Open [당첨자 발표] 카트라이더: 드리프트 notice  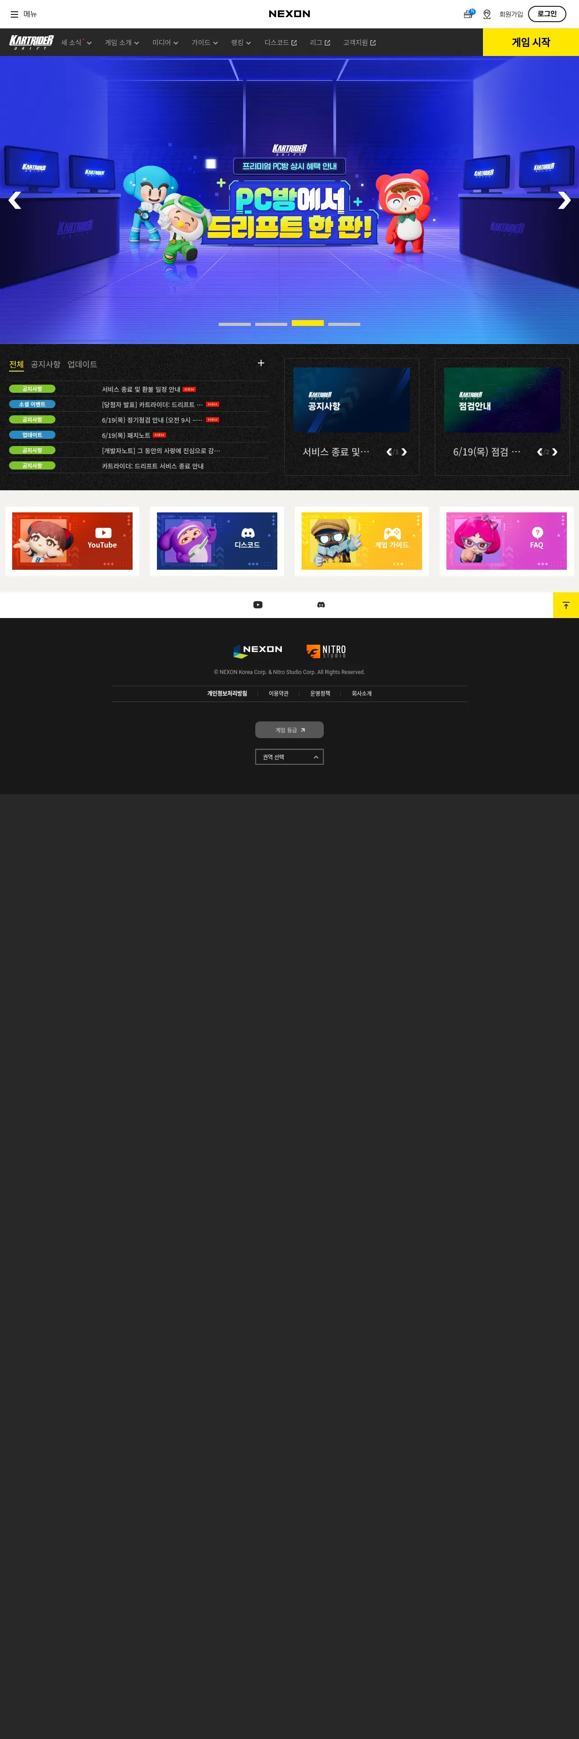(152, 405)
